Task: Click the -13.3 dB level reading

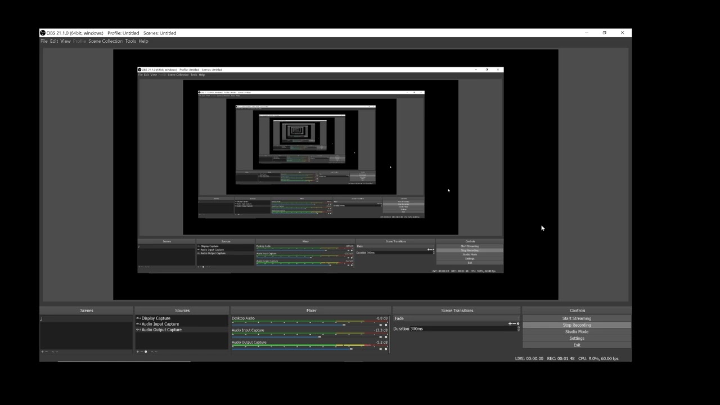Action: [x=381, y=330]
